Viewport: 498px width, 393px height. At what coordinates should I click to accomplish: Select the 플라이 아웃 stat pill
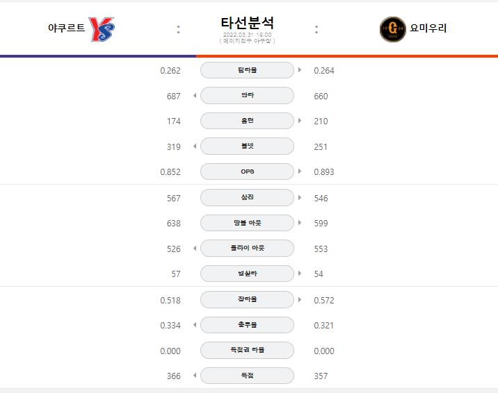tap(247, 248)
